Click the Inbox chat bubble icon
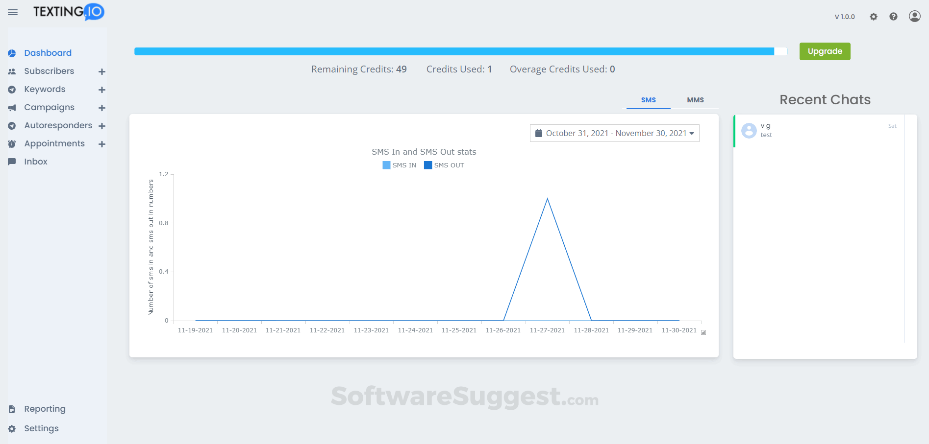Image resolution: width=929 pixels, height=444 pixels. [12, 162]
